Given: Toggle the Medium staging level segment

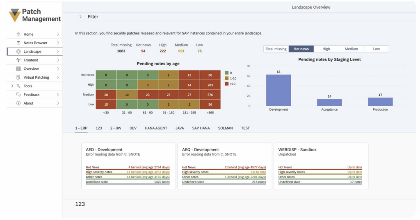Looking at the screenshot, I should tap(351, 49).
